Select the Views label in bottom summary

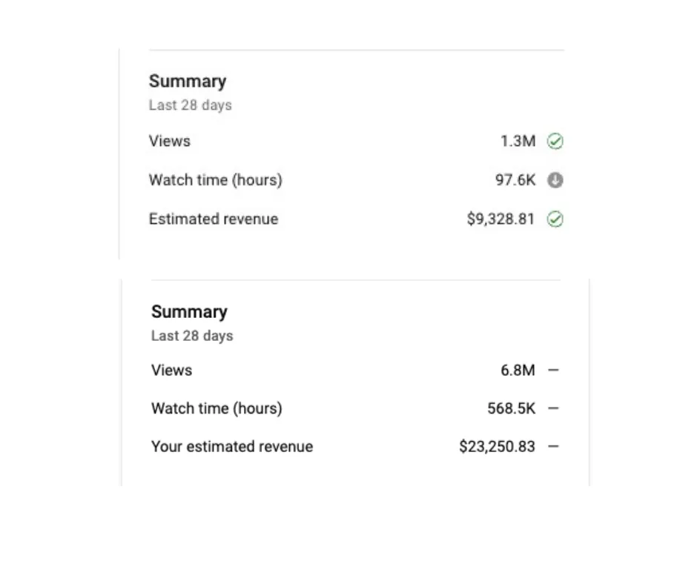pos(171,370)
